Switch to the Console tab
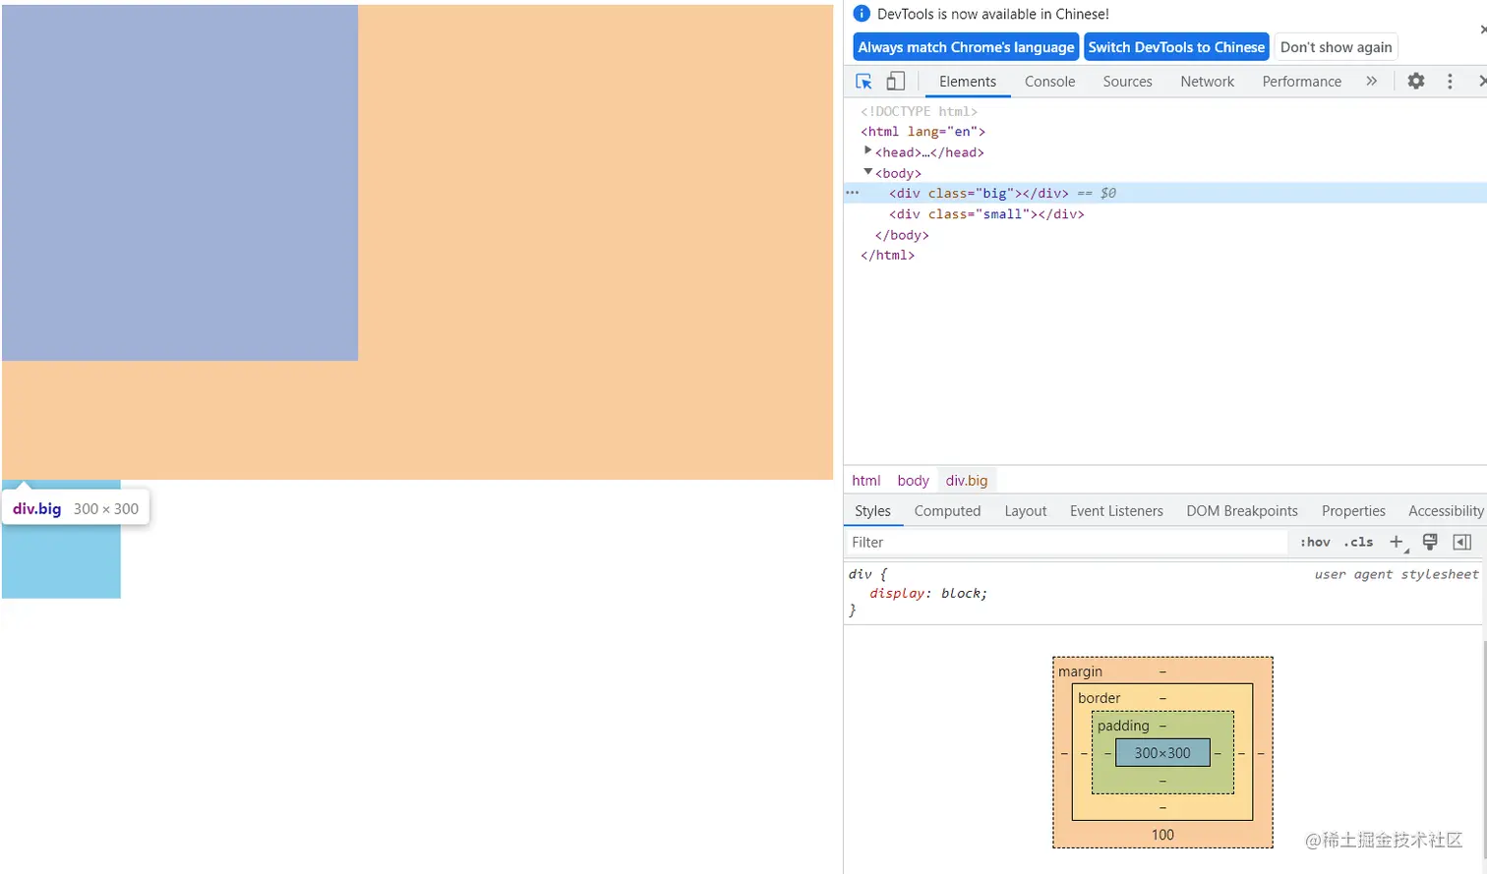1487x874 pixels. pyautogui.click(x=1049, y=82)
